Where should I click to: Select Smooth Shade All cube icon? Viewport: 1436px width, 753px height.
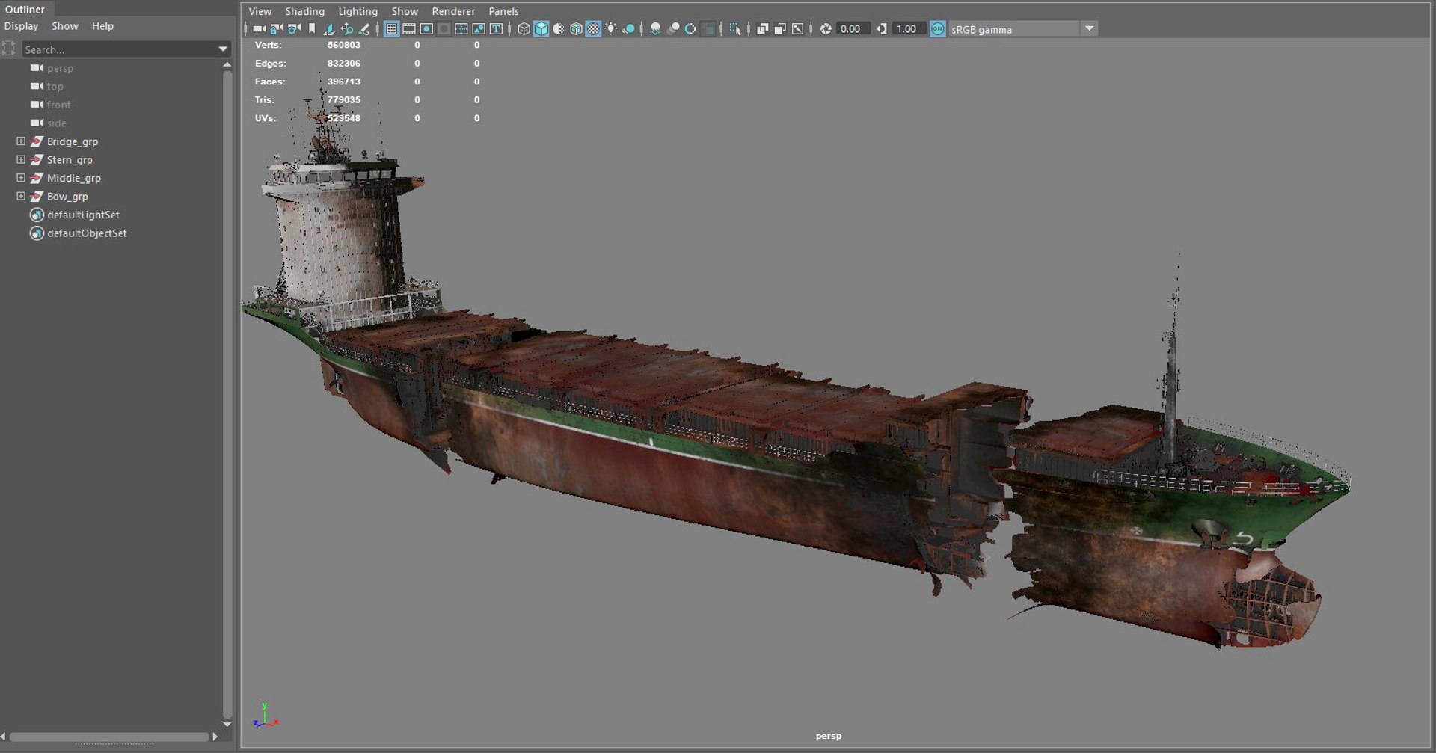coord(541,28)
